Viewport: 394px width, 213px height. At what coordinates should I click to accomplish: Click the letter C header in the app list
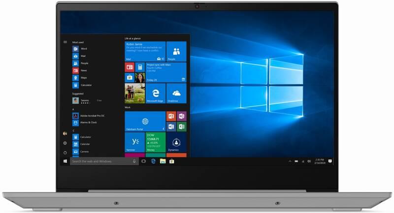pos(73,131)
